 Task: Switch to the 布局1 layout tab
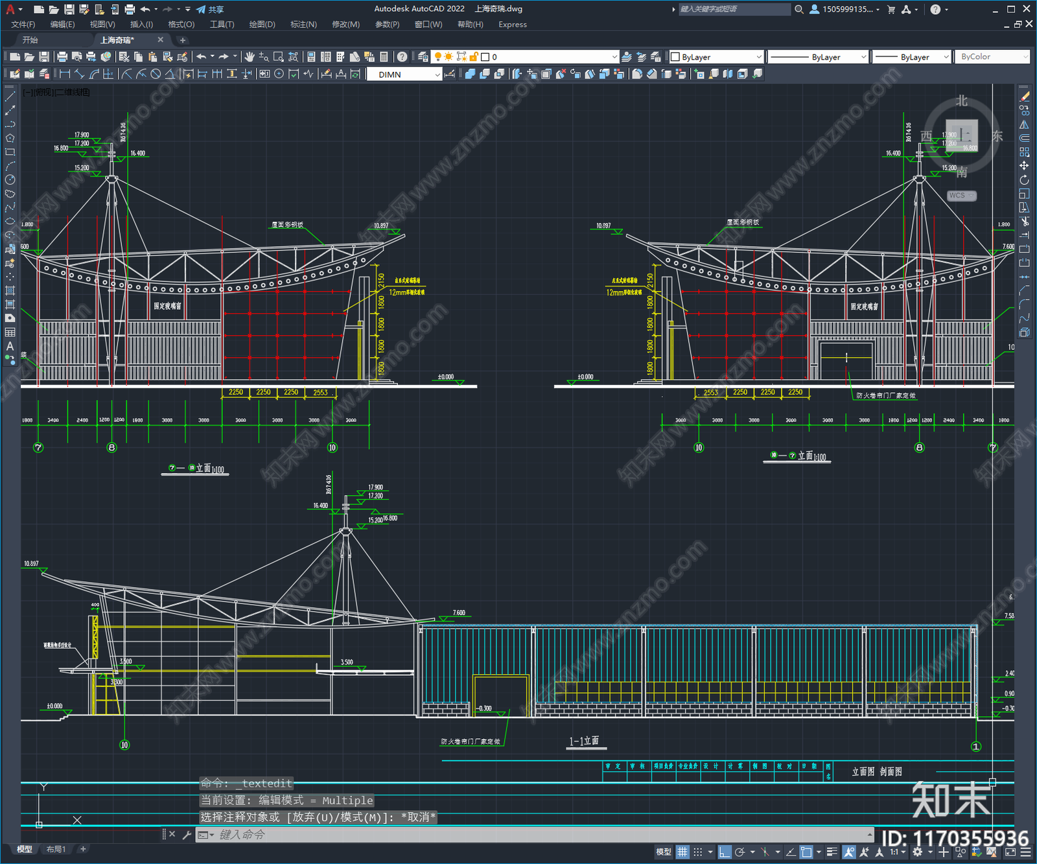pos(56,849)
